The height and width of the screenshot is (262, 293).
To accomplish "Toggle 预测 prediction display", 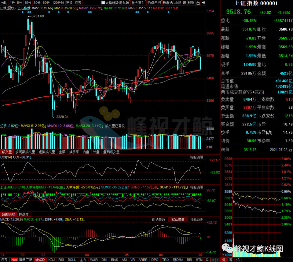I will [191, 3].
